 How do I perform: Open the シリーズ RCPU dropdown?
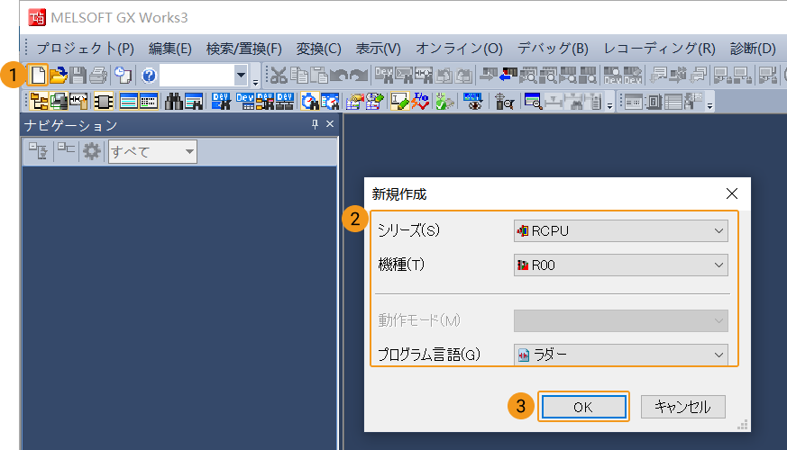(x=621, y=231)
